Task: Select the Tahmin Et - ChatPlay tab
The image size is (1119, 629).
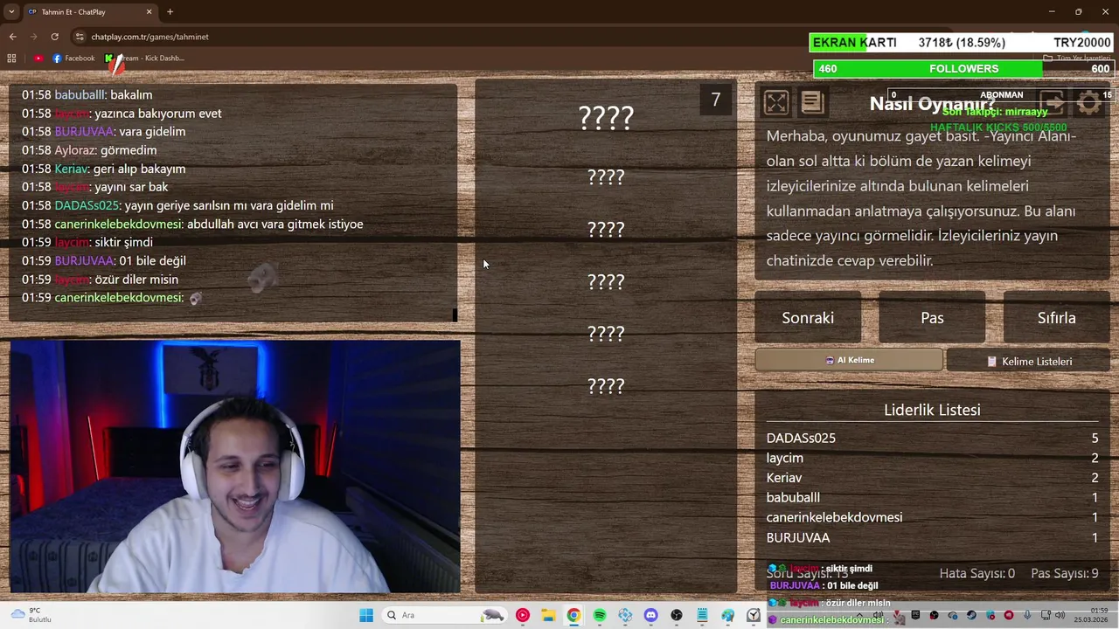Action: [x=90, y=12]
